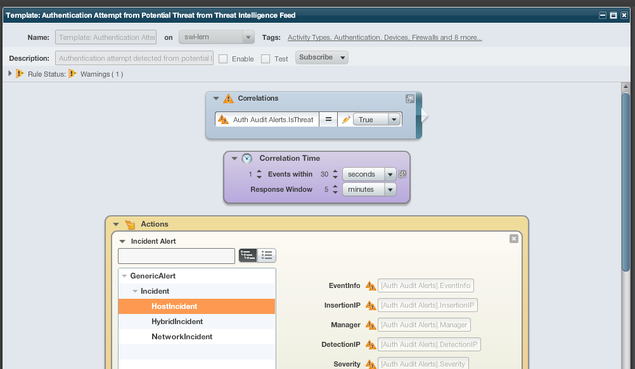
Task: Open the True value dropdown
Action: 394,120
